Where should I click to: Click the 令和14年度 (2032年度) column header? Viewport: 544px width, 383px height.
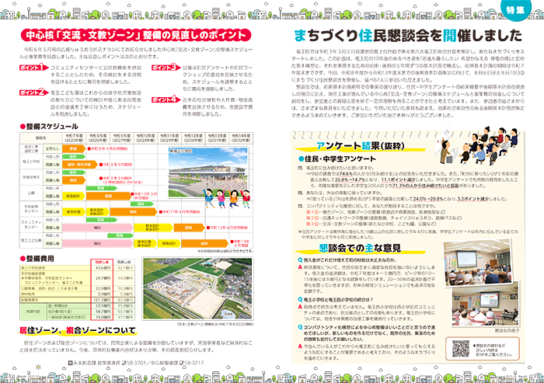(241, 138)
